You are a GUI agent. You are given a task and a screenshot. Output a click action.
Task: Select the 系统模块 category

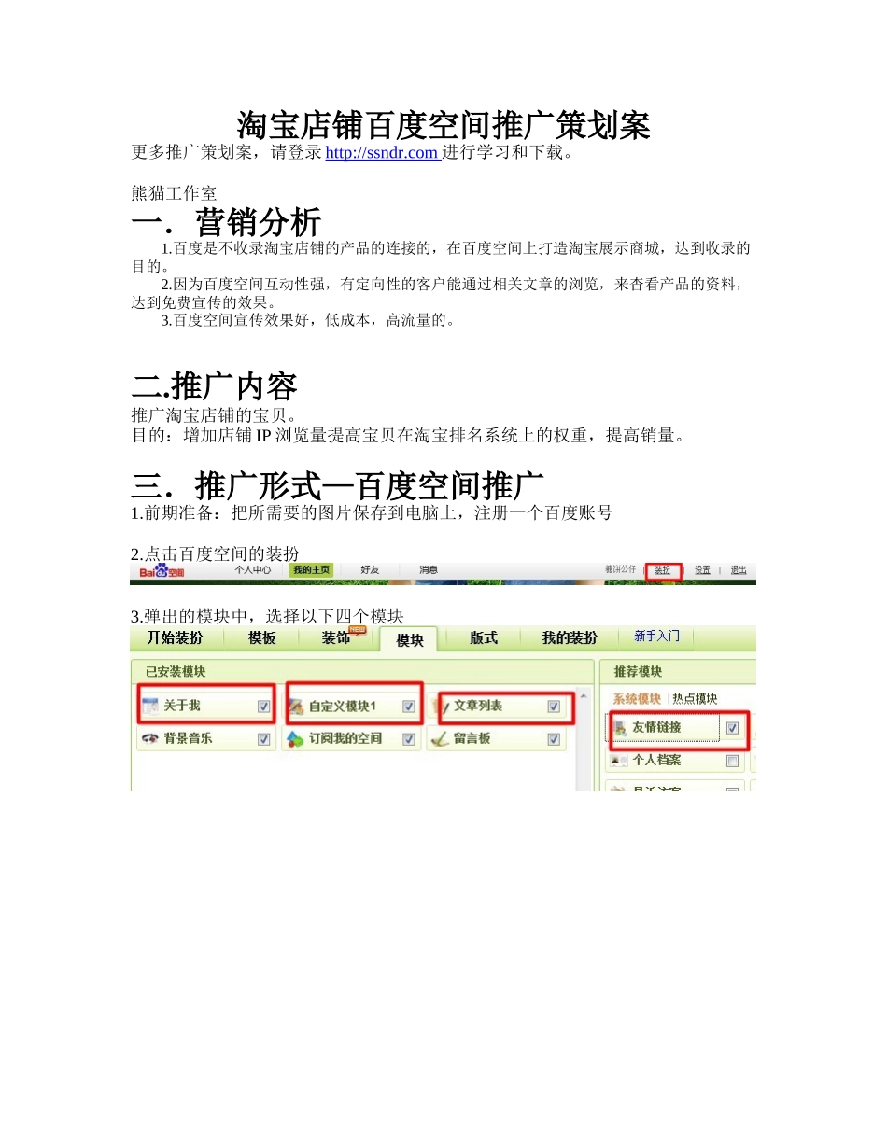click(x=637, y=699)
